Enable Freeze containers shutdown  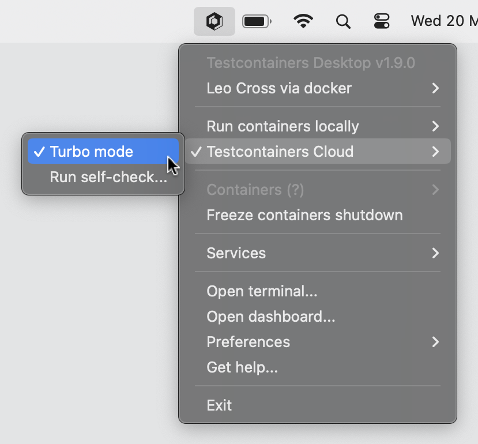pyautogui.click(x=304, y=215)
